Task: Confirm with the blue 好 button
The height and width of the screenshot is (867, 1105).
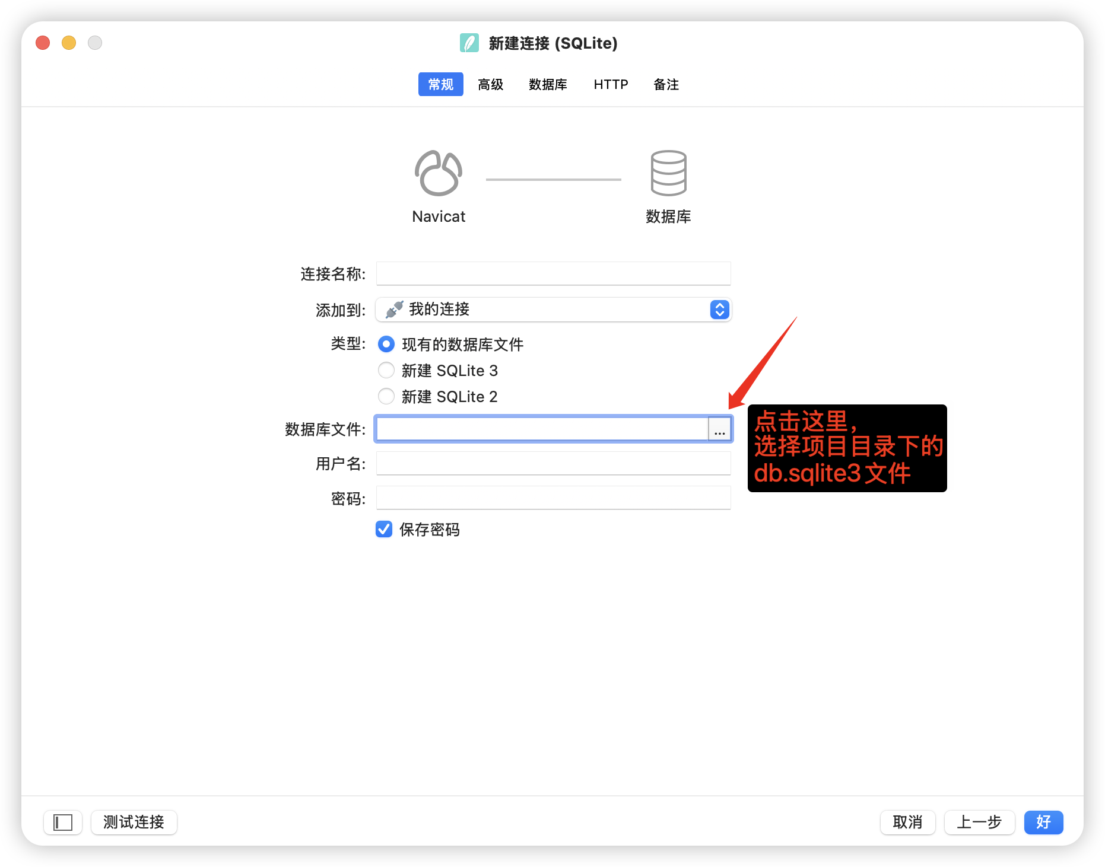Action: 1043,823
